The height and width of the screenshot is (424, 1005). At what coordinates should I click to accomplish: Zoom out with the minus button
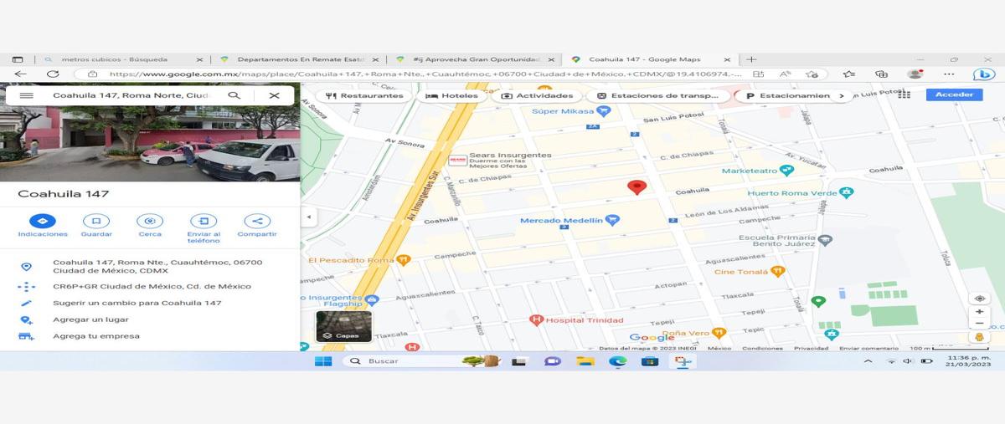[x=979, y=324]
